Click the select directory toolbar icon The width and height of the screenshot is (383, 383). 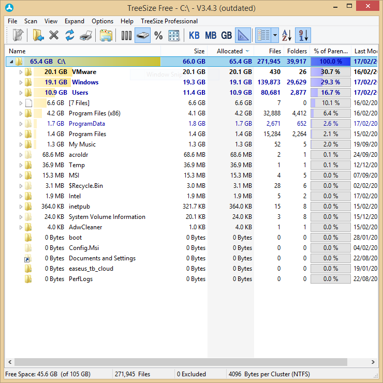coord(18,35)
